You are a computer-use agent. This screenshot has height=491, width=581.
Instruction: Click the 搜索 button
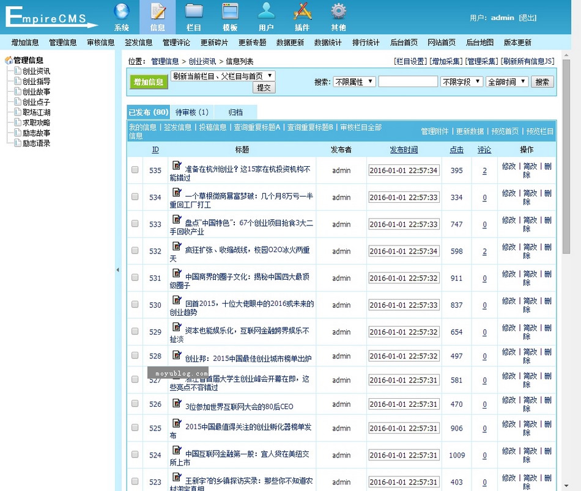542,82
